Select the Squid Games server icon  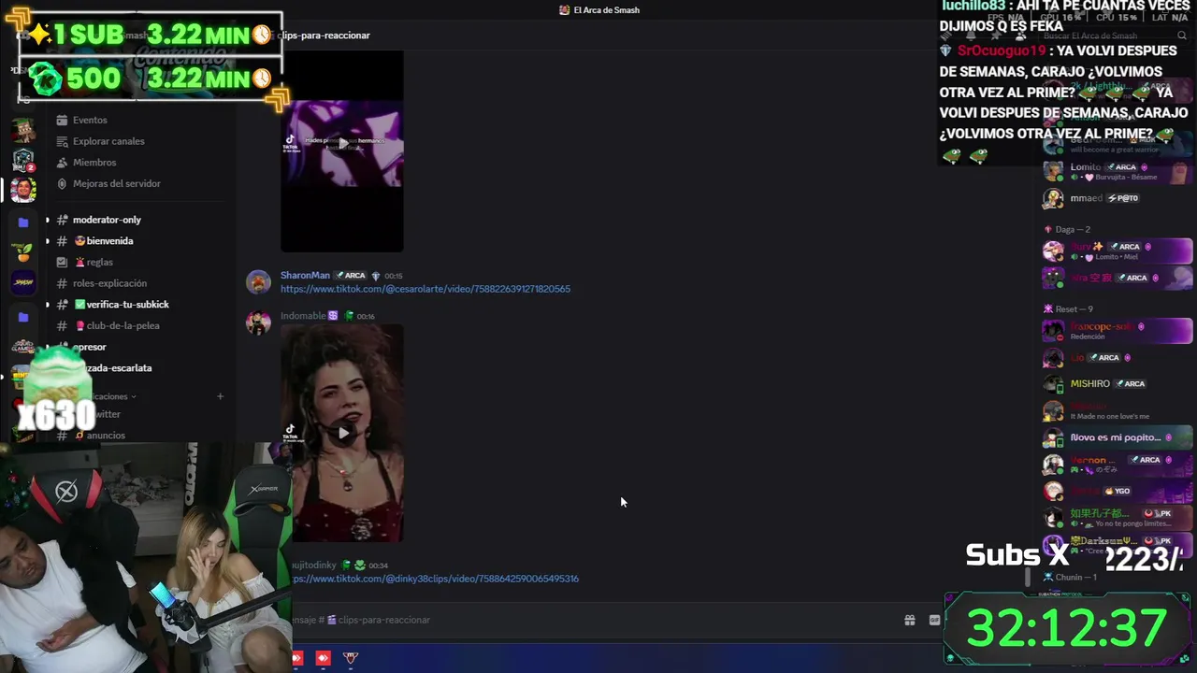pos(23,347)
